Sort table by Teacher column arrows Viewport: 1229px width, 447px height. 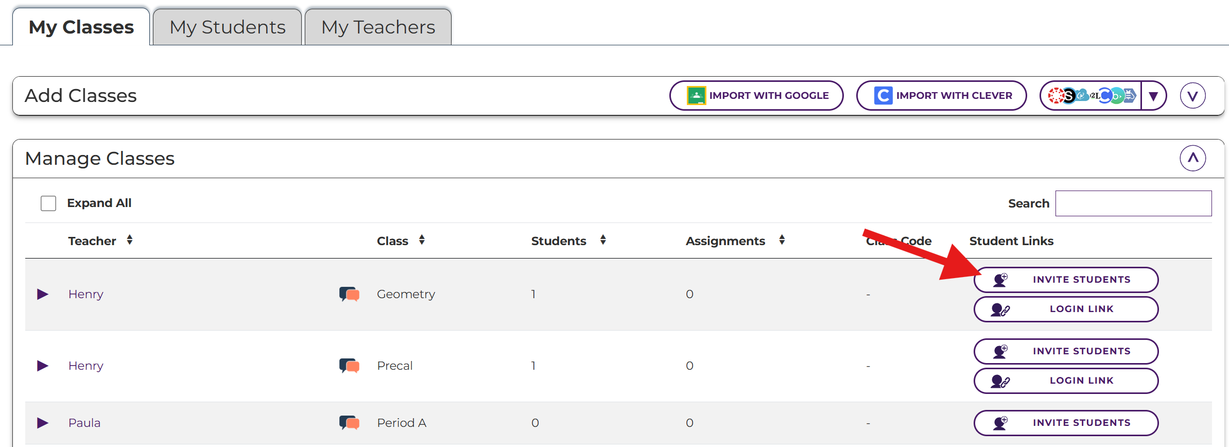(130, 240)
